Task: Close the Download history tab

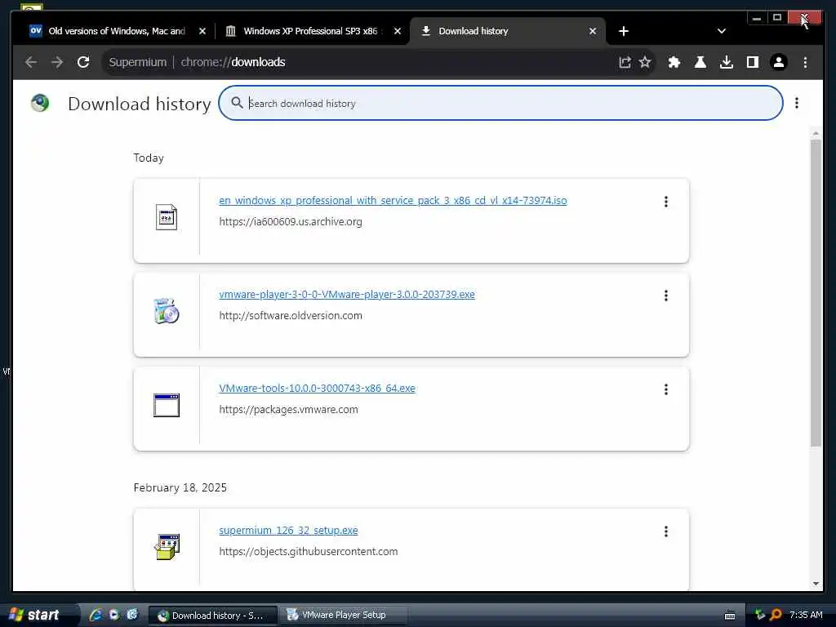Action: point(593,32)
